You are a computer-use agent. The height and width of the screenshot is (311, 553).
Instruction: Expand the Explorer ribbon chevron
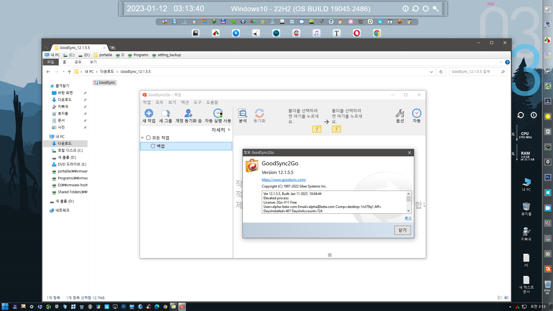[x=501, y=62]
